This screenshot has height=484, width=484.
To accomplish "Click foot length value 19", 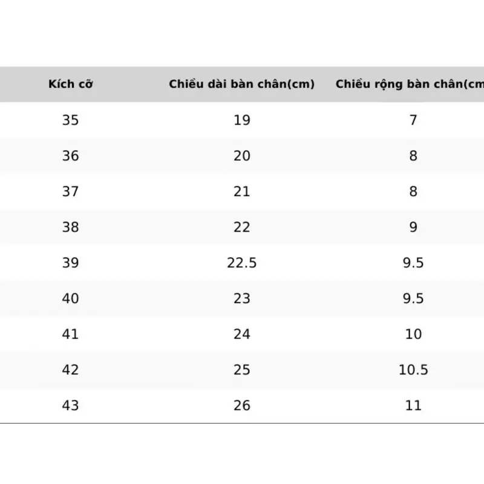I will coord(241,120).
